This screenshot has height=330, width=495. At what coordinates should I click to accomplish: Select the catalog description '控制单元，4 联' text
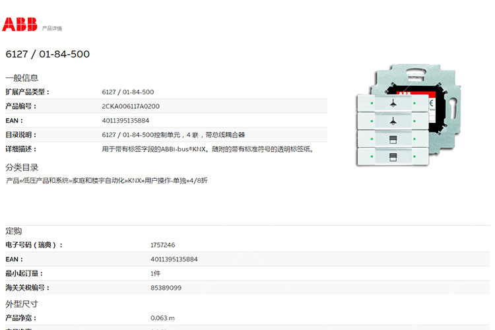pyautogui.click(x=176, y=135)
